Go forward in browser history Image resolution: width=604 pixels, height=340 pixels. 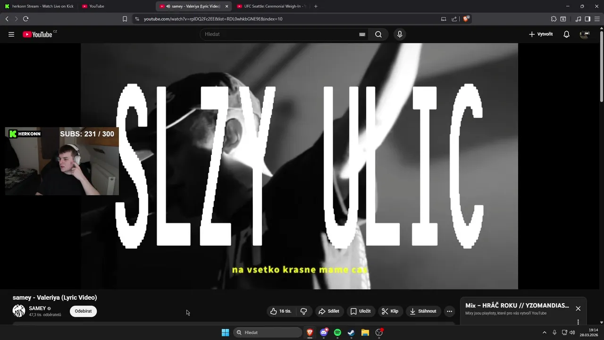(x=16, y=19)
